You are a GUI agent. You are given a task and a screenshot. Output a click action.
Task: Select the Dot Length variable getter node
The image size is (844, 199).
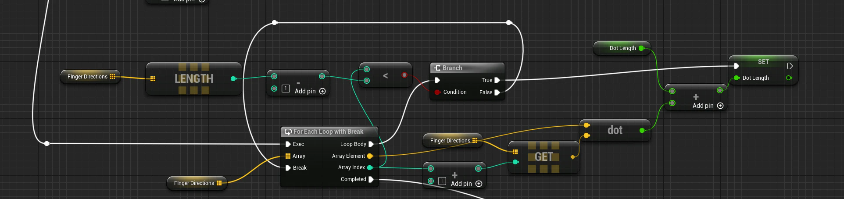[x=622, y=48]
